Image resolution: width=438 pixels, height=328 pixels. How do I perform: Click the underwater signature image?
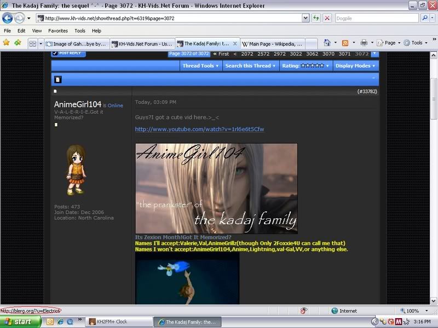187,278
